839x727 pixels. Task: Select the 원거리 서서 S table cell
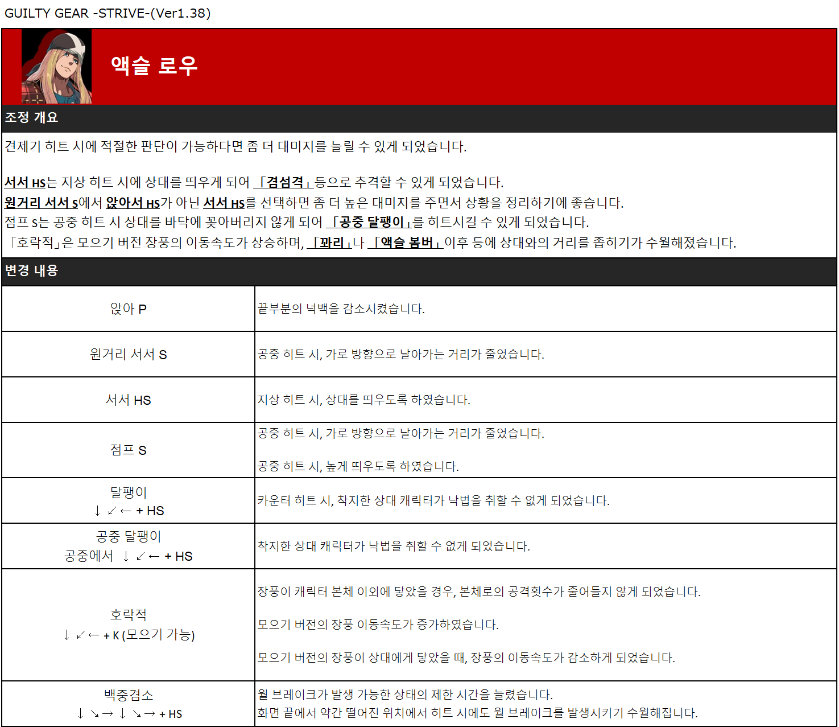pyautogui.click(x=129, y=355)
